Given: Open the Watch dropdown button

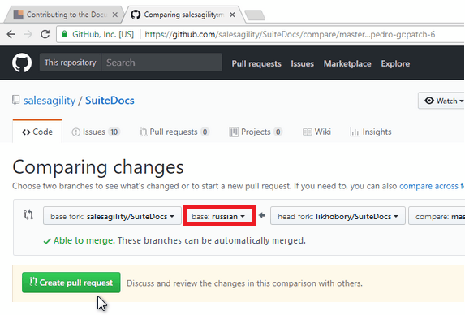Looking at the screenshot, I should (441, 101).
